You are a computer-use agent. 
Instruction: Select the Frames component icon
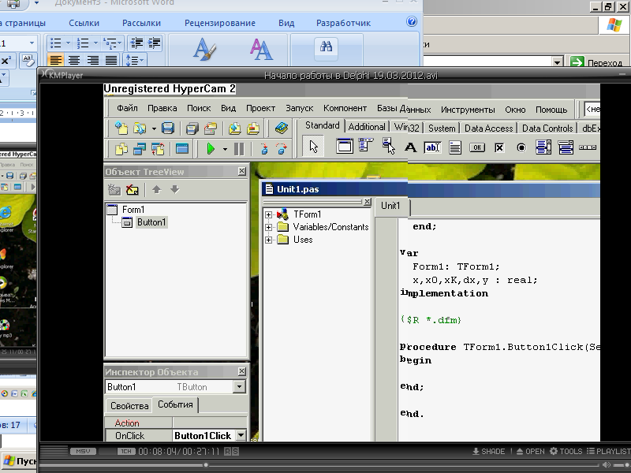(x=345, y=146)
